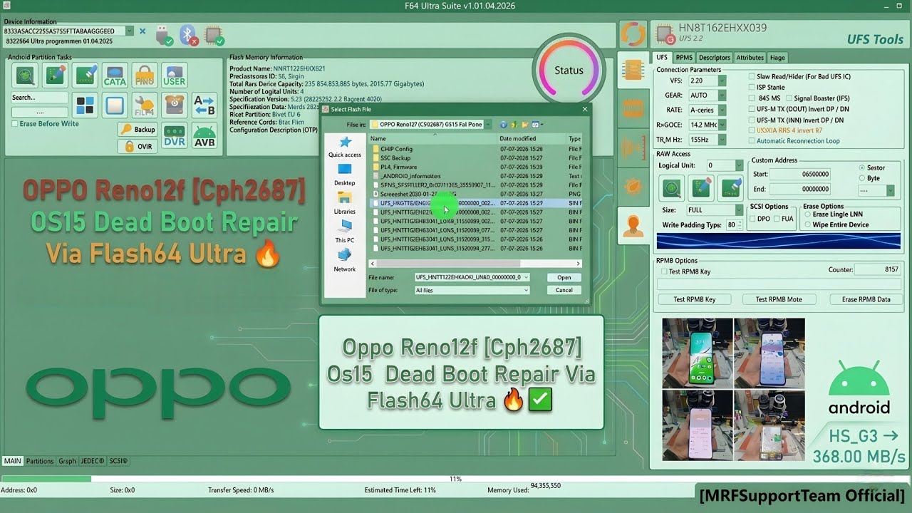This screenshot has height=513, width=912.
Task: Click the chip status icon in Device Information
Action: (213, 34)
